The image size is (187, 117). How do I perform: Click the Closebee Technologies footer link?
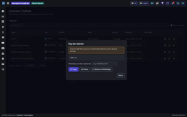coord(25,115)
